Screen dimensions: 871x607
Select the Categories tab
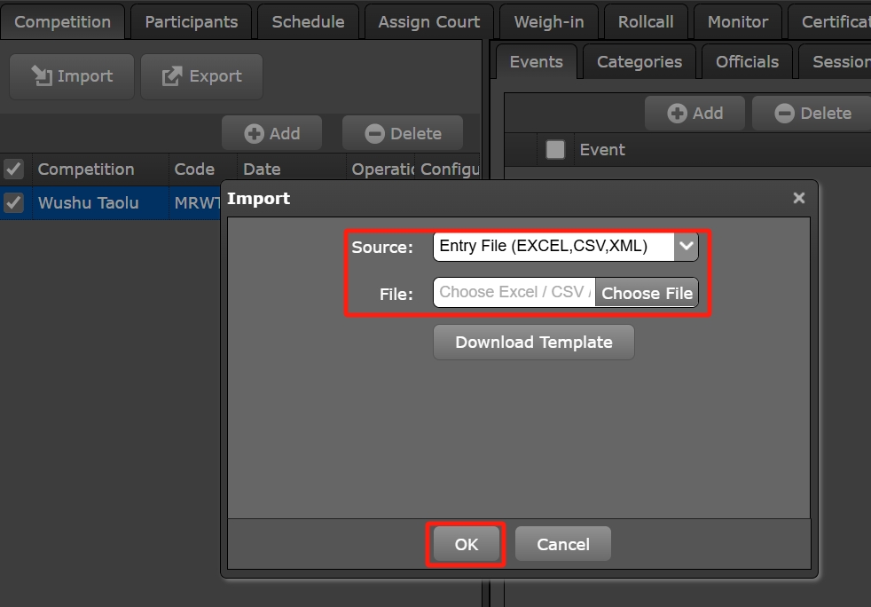point(639,61)
